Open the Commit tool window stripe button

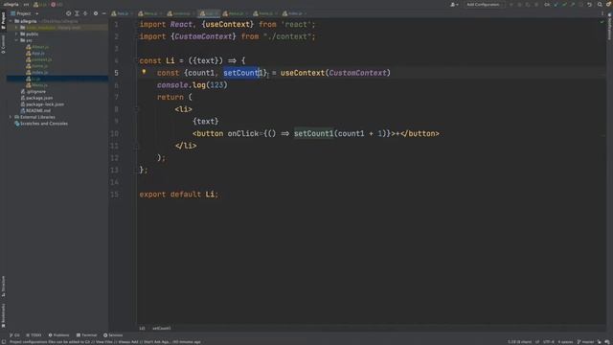click(x=3, y=44)
